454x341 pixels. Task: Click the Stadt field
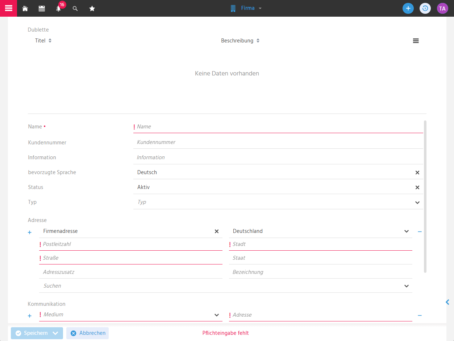pyautogui.click(x=321, y=244)
